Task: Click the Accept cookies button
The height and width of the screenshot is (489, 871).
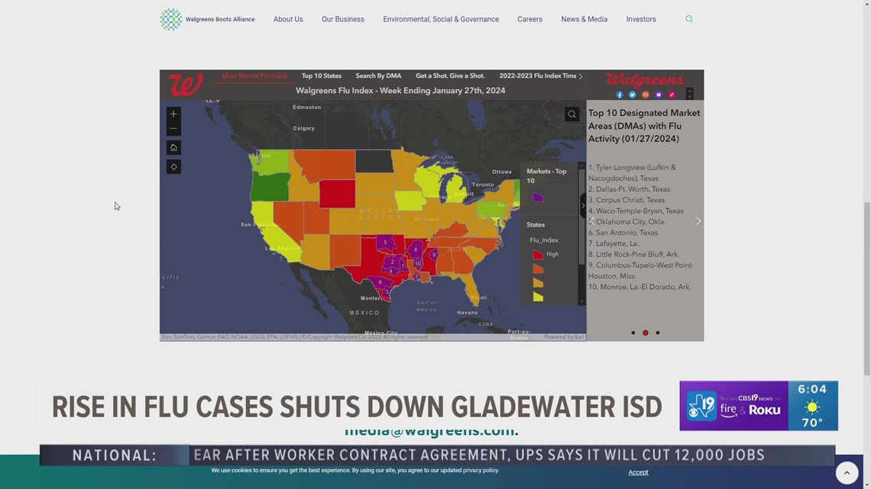Action: 637,471
